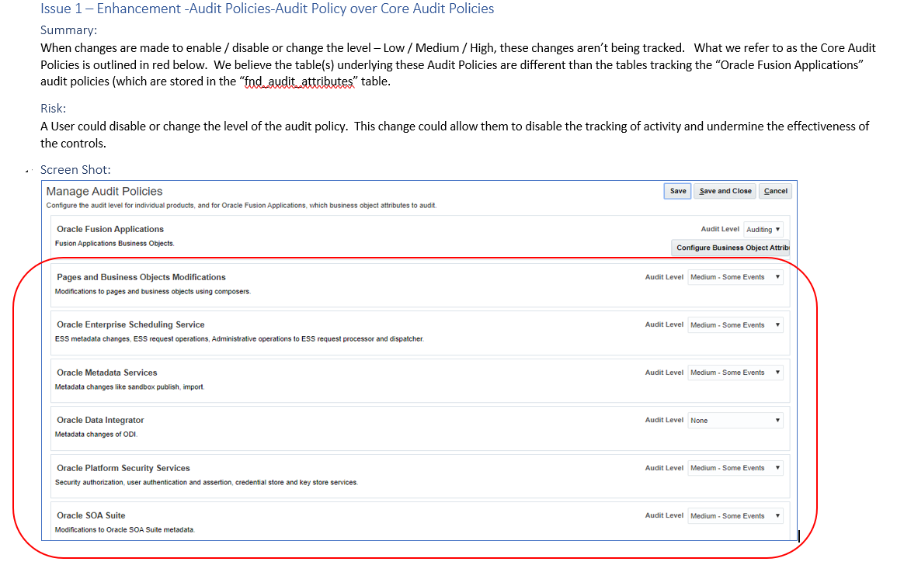897x579 pixels.
Task: Click 'Pages and Business Objects Modifications' title
Action: (x=141, y=277)
